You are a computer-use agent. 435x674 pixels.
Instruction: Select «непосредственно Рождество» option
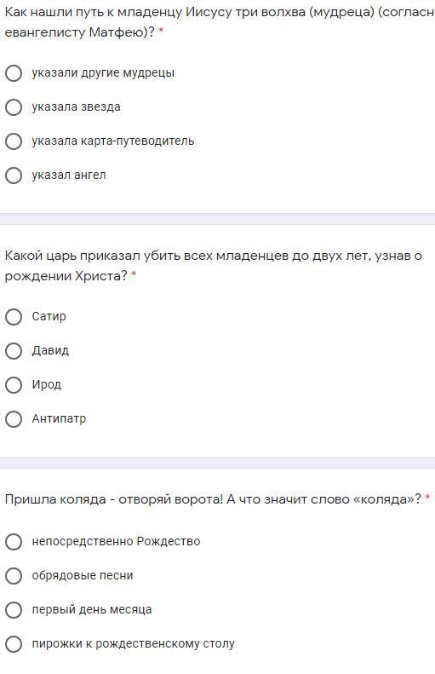[14, 542]
